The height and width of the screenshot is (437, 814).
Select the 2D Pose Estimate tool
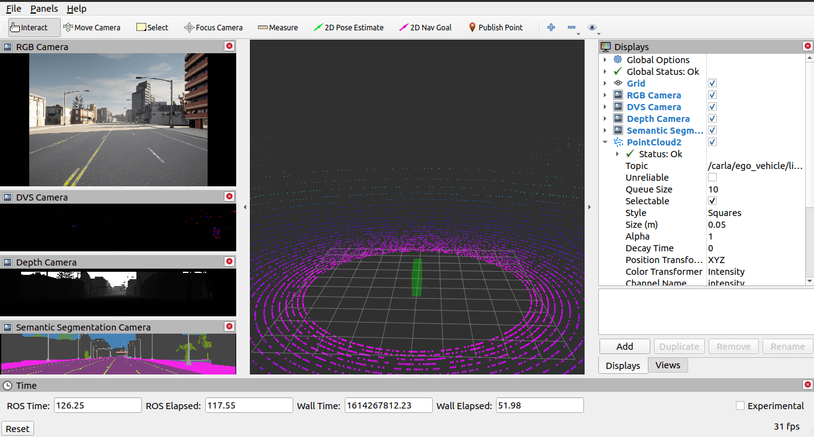[x=348, y=27]
